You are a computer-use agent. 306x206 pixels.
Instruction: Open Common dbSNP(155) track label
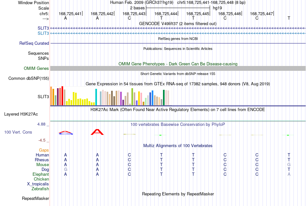(29, 79)
